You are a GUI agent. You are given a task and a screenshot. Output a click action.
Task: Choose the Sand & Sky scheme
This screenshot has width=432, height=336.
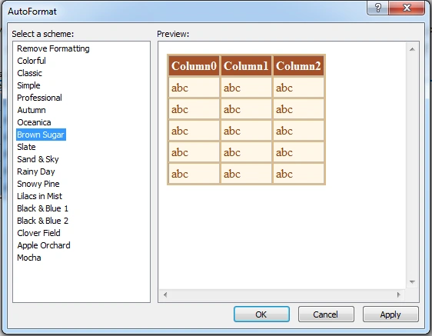pyautogui.click(x=38, y=159)
